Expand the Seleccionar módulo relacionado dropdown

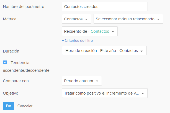pyautogui.click(x=128, y=19)
